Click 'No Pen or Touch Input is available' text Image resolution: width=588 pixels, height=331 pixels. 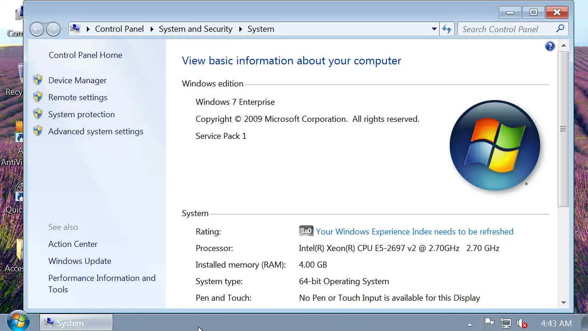[x=390, y=297]
